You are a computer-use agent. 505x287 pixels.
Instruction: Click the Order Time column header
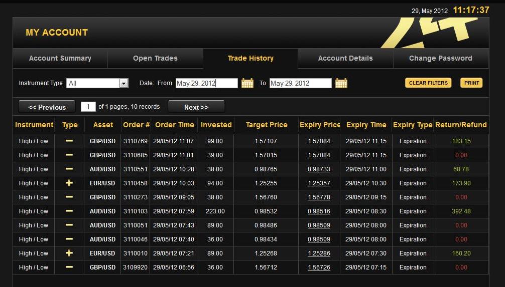click(x=175, y=125)
